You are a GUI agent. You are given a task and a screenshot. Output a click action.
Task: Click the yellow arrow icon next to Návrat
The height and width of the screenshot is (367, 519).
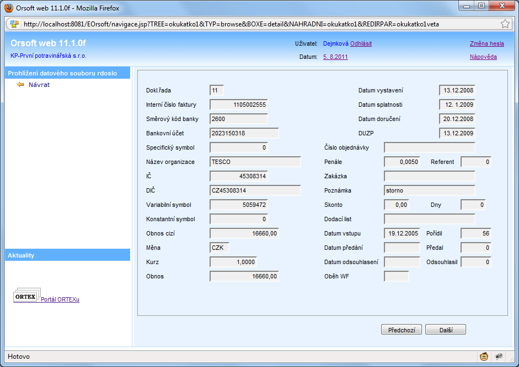pyautogui.click(x=20, y=85)
